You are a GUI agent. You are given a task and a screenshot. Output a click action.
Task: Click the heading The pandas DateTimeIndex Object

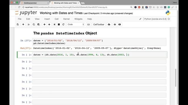tap(65, 33)
